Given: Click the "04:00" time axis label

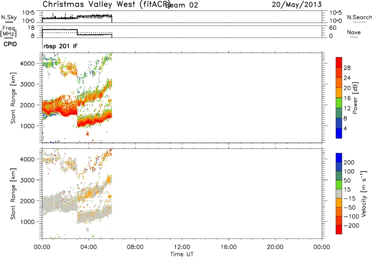Looking at the screenshot, I should click(x=88, y=247).
